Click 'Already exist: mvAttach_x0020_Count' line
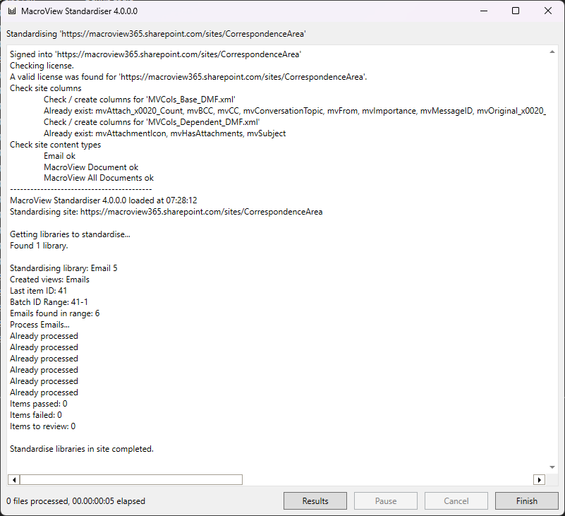 pyautogui.click(x=295, y=111)
